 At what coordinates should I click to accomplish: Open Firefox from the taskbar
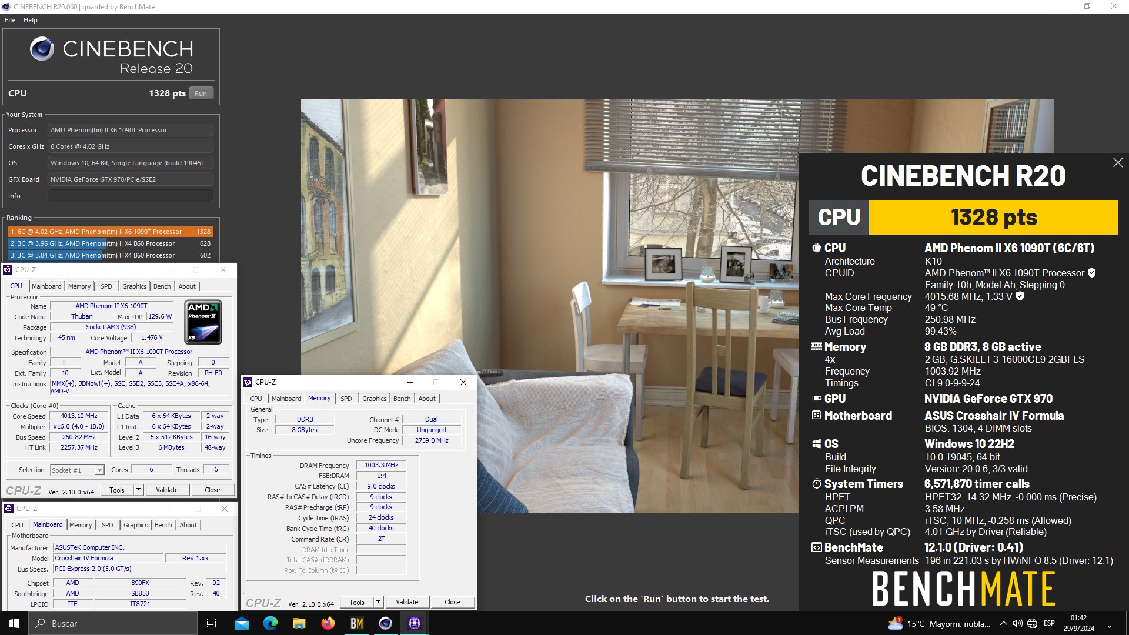(328, 623)
